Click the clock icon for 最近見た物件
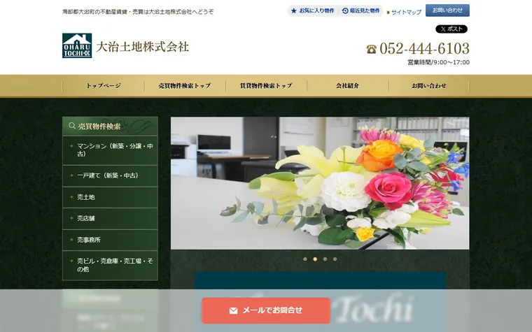 345,11
